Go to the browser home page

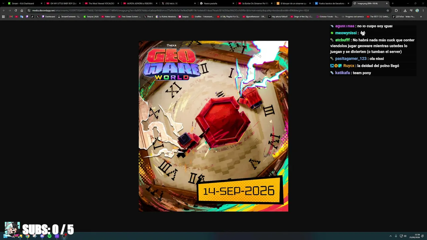(22, 10)
